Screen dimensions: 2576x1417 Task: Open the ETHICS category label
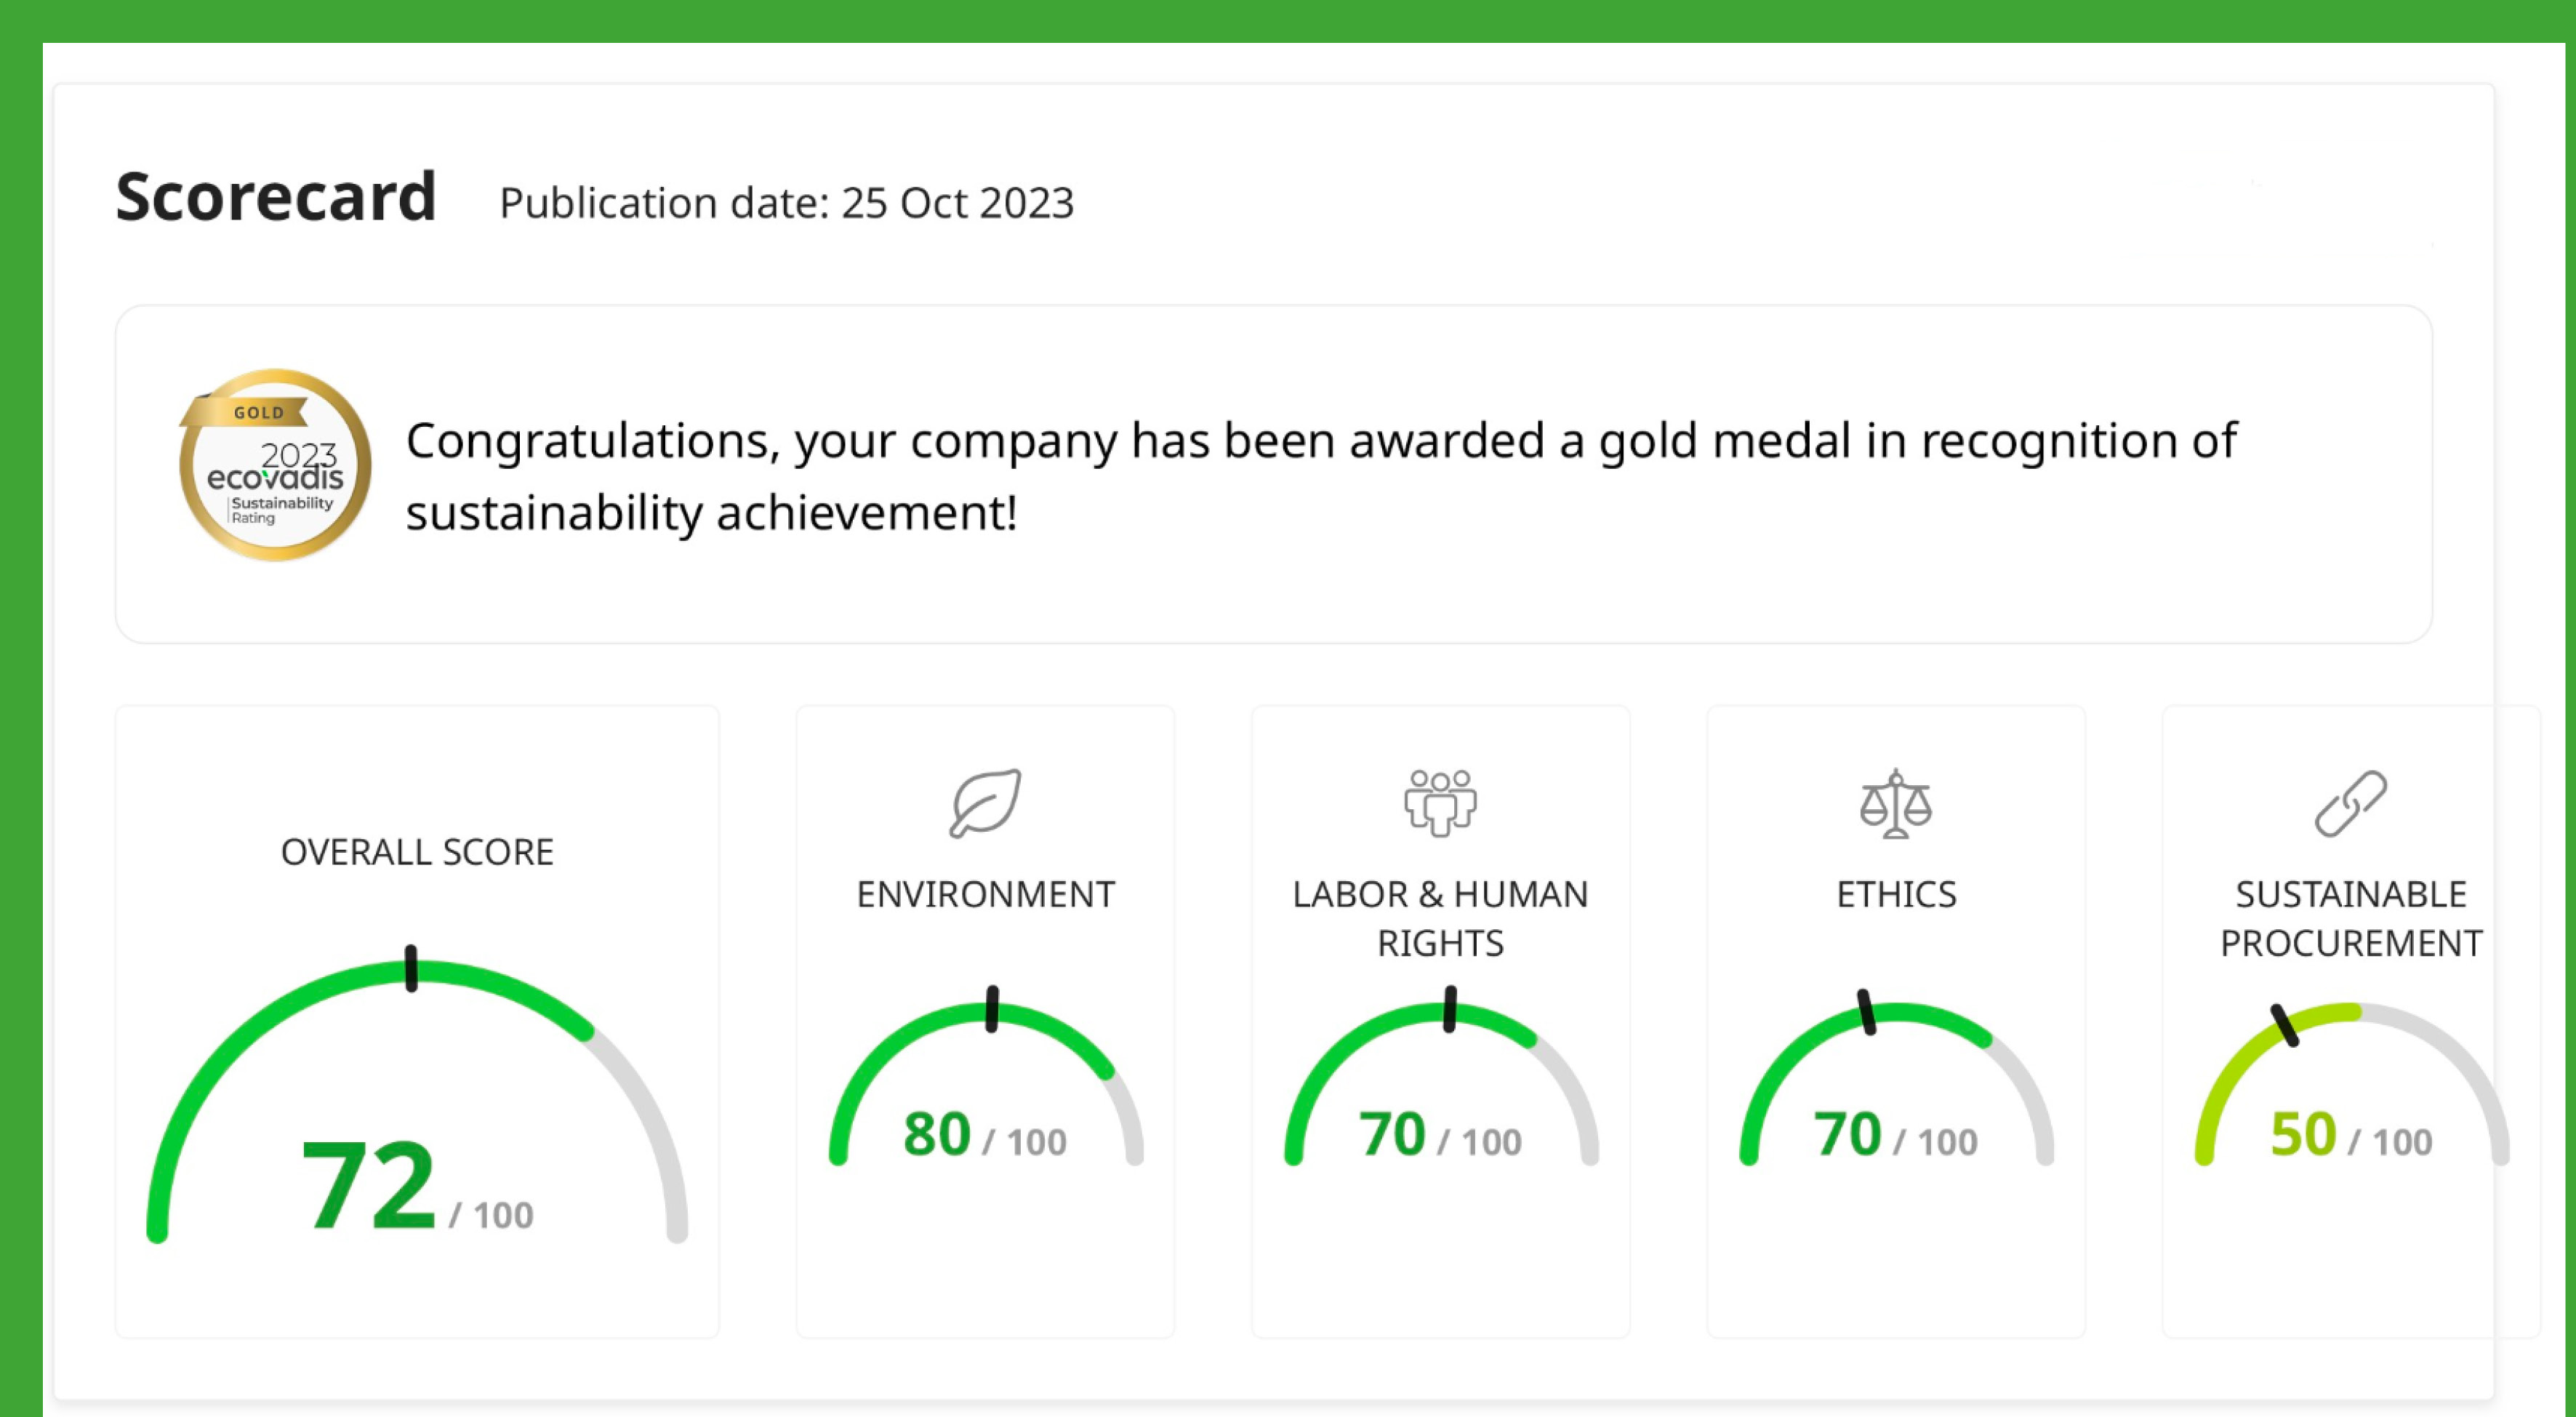1896,894
